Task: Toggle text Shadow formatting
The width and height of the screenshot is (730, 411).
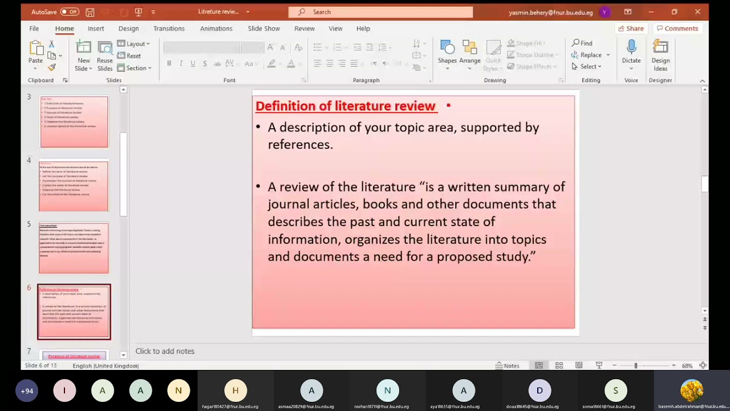Action: (205, 63)
